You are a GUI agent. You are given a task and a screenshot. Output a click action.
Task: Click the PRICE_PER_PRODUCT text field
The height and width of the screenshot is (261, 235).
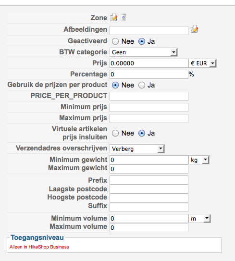(149, 97)
